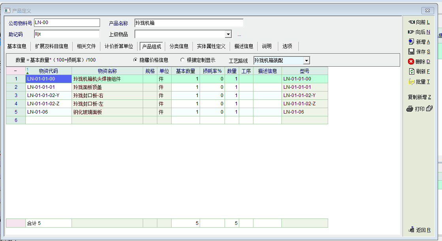
Task: Select the 隐藏价格信息 radio button
Action: pyautogui.click(x=136, y=60)
